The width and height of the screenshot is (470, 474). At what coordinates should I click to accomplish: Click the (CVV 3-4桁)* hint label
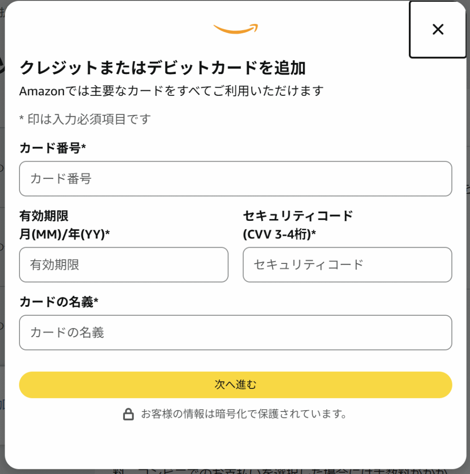(279, 234)
